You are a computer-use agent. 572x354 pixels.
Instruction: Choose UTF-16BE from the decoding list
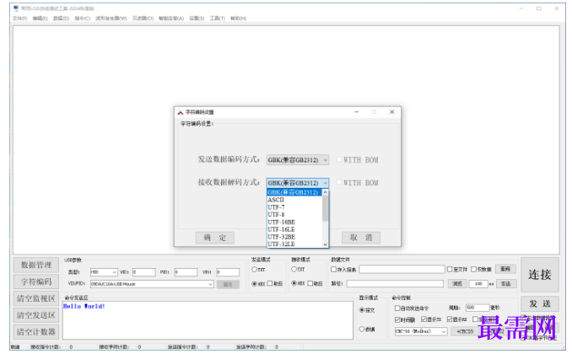[294, 222]
